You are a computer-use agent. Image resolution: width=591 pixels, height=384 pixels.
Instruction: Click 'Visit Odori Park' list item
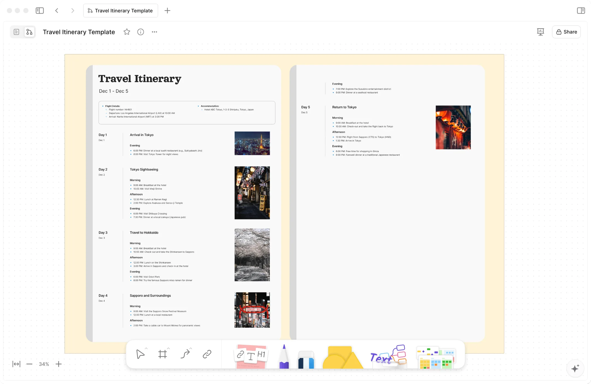146,277
